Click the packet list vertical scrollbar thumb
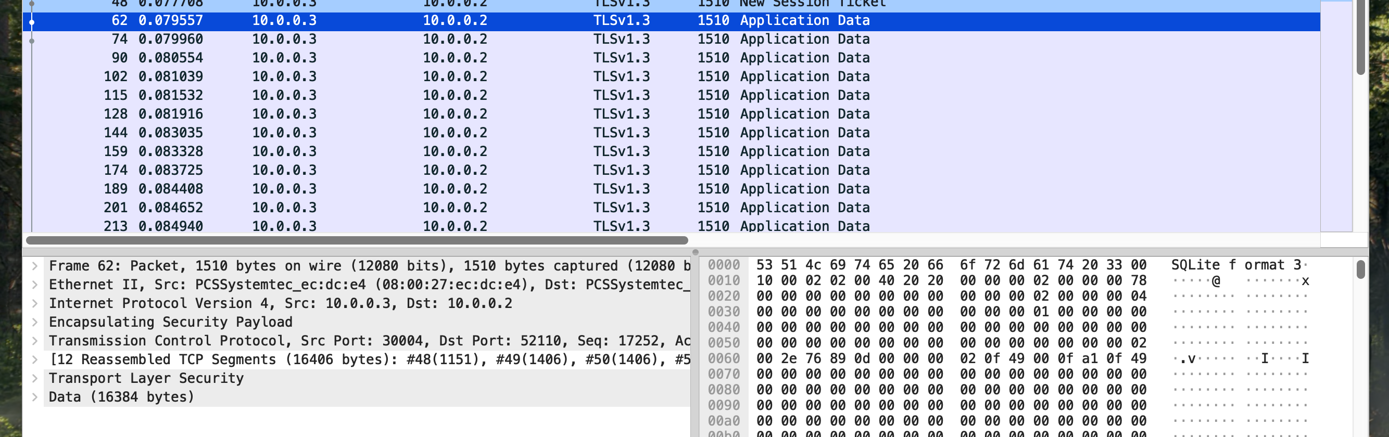 click(1361, 36)
